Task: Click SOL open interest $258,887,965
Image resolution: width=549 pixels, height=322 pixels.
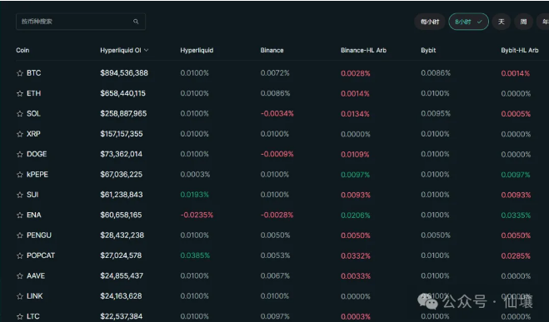Action: [123, 114]
